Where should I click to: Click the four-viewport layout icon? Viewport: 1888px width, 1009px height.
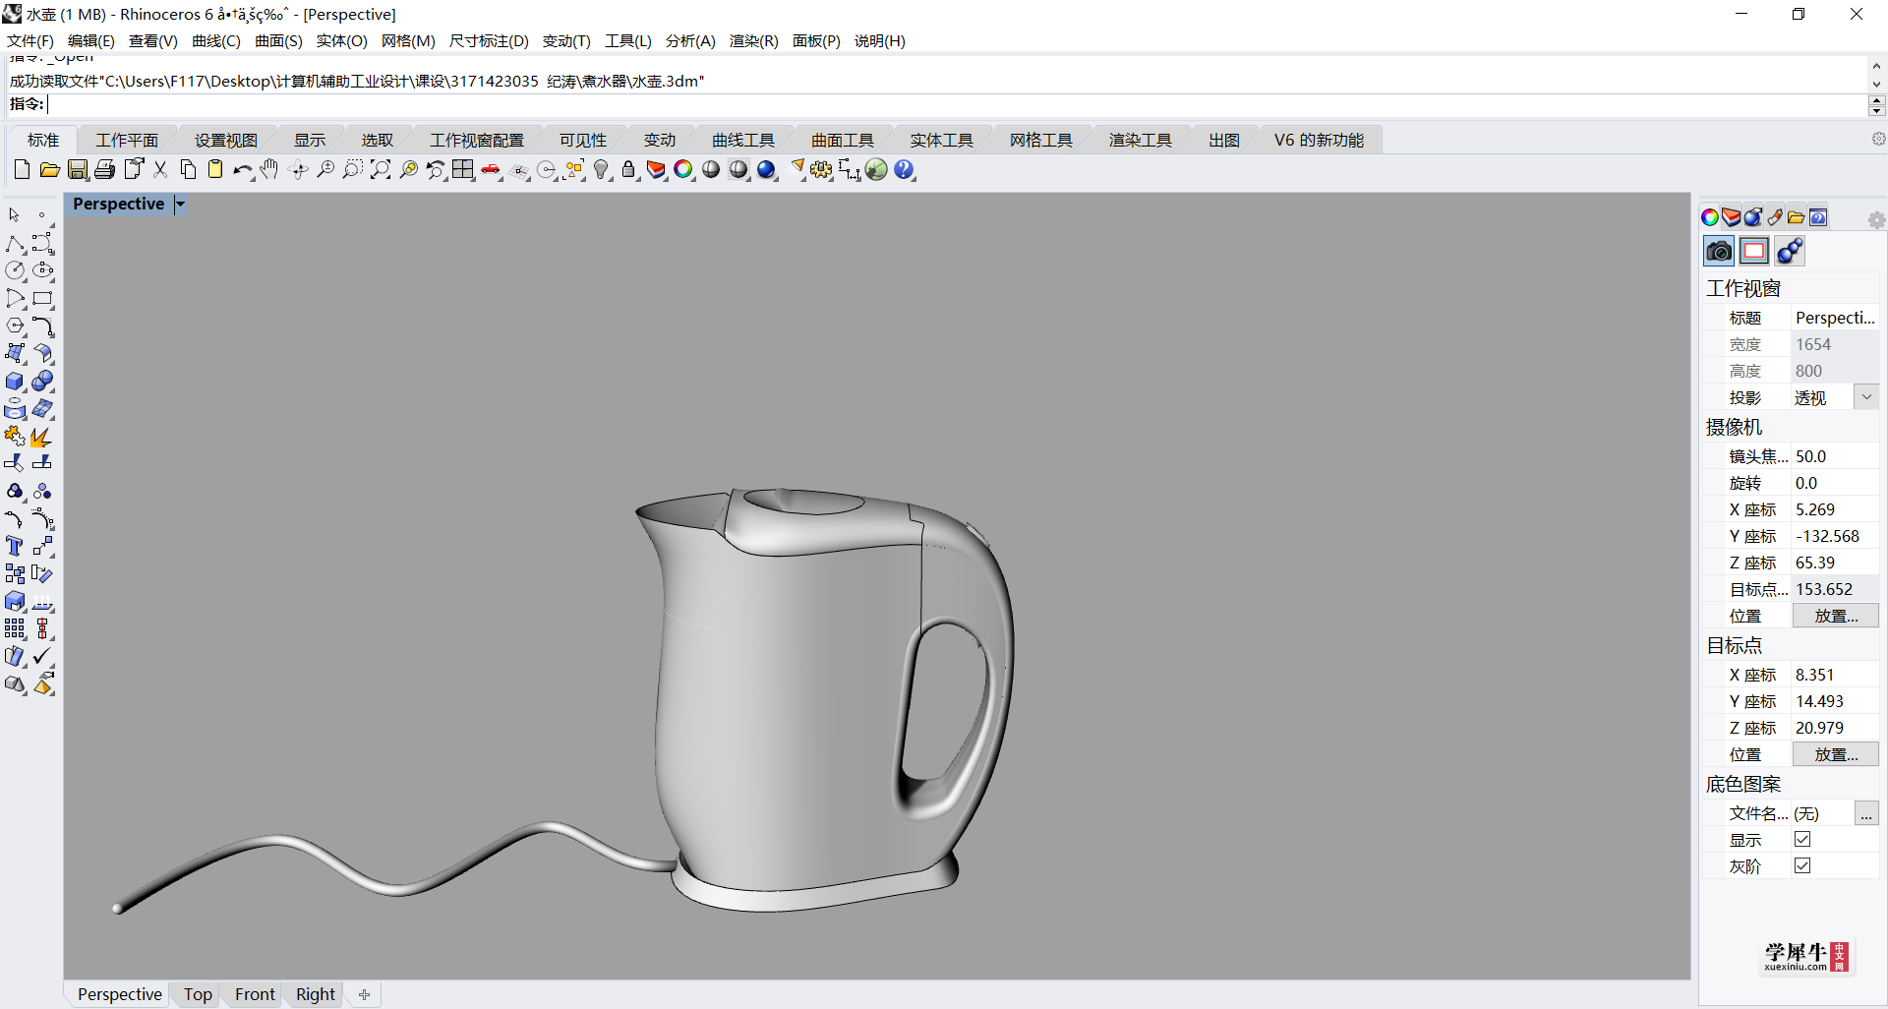coord(463,170)
